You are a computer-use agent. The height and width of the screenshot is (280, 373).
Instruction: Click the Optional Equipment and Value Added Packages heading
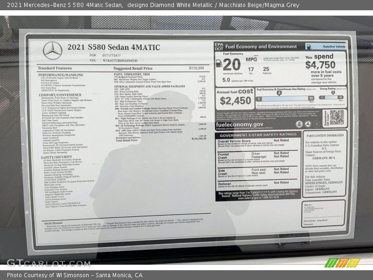click(149, 86)
